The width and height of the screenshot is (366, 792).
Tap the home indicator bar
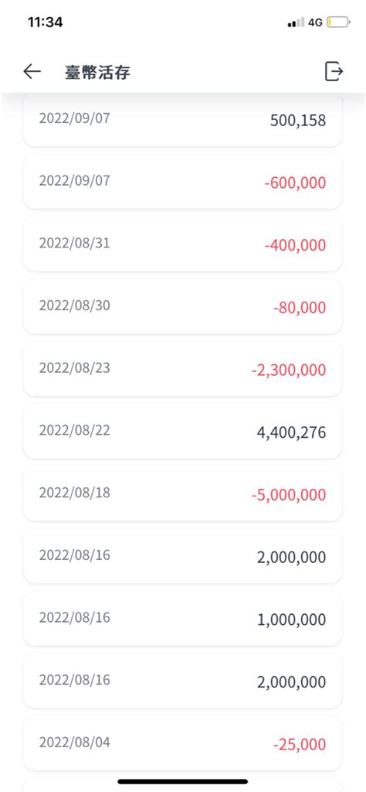coord(182,781)
